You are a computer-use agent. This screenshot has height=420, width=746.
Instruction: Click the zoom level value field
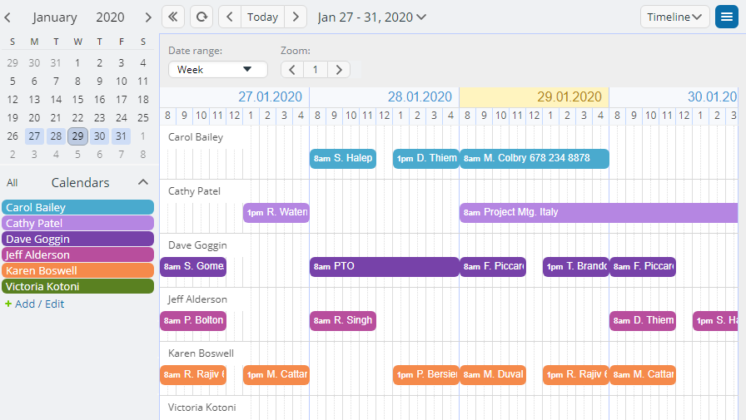tap(316, 70)
